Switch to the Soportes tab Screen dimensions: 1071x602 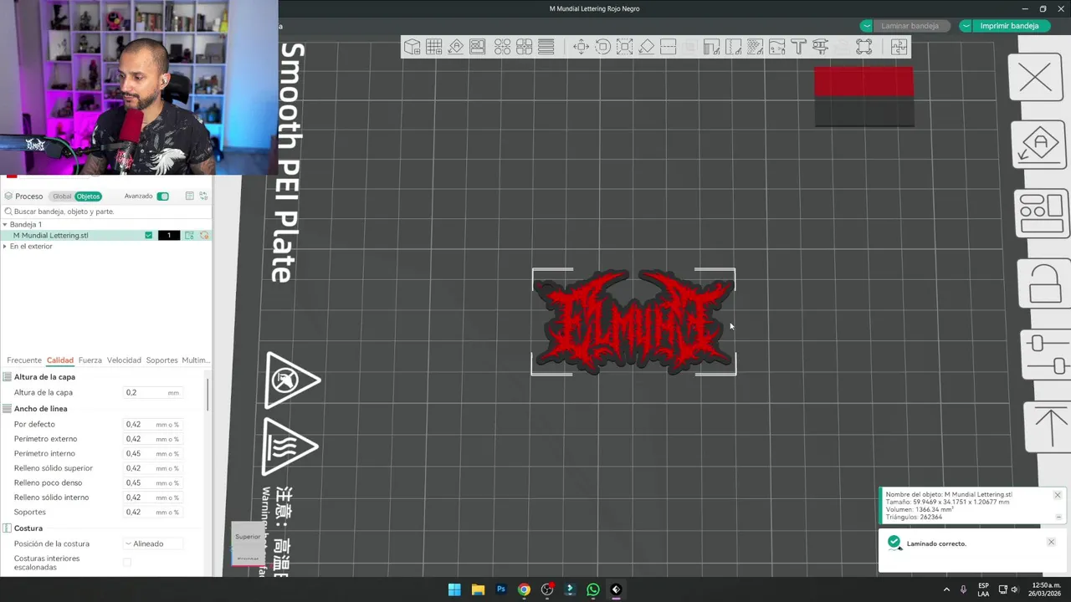(x=161, y=360)
